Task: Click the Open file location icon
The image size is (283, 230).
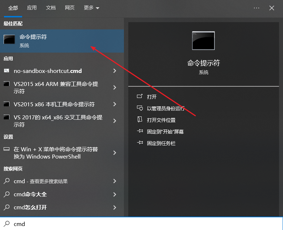Action: 140,120
